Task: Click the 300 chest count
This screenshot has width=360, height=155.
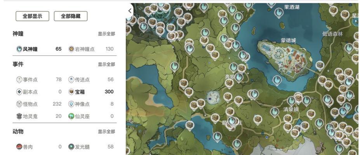Action: tap(109, 92)
